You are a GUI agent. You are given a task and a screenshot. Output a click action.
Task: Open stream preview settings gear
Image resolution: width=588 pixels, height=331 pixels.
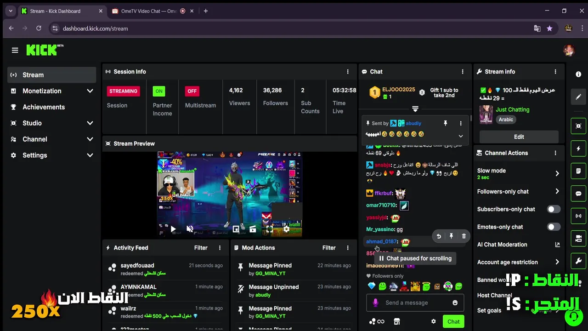click(x=286, y=228)
